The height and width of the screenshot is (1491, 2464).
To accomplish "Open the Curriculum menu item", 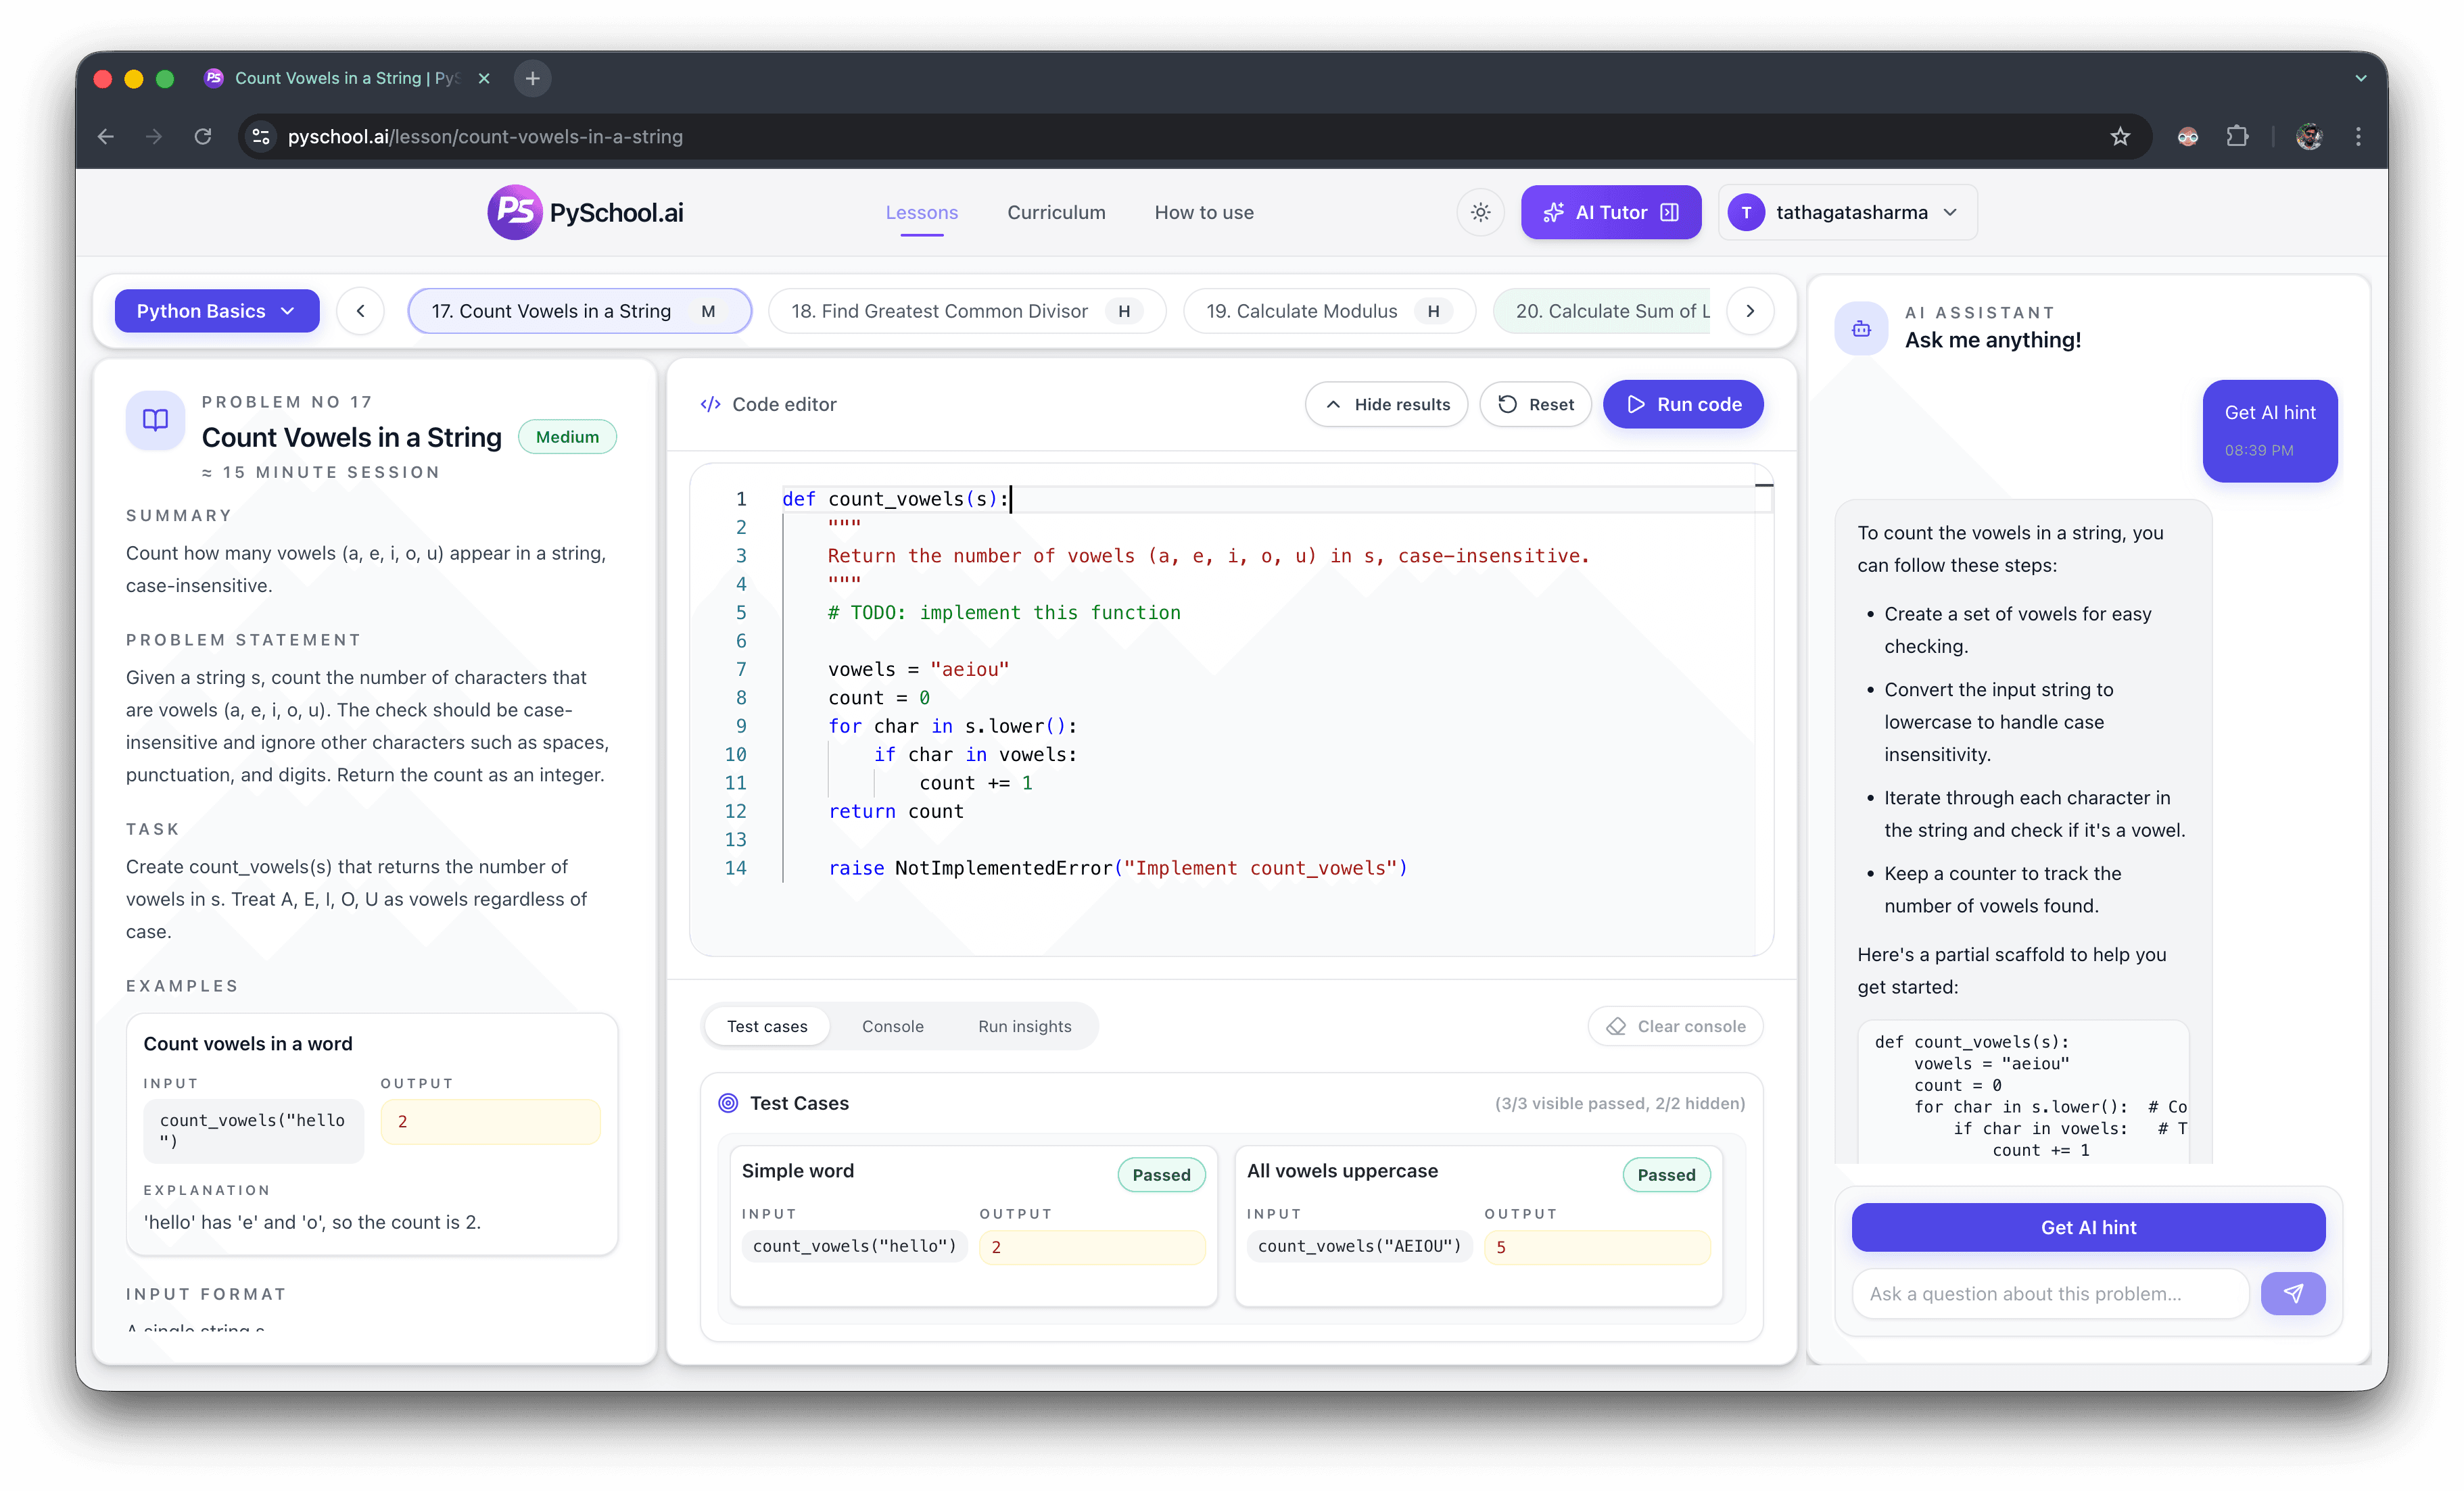I will [x=1056, y=212].
